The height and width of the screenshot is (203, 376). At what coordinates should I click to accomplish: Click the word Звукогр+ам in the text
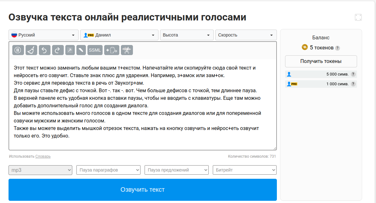coord(129,83)
